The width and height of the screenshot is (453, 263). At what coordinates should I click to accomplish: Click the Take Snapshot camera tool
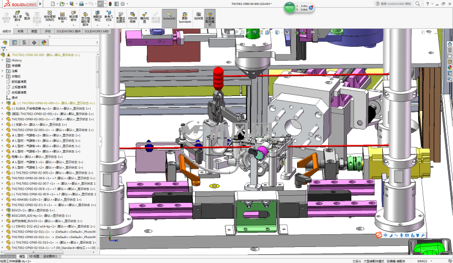coord(198,15)
